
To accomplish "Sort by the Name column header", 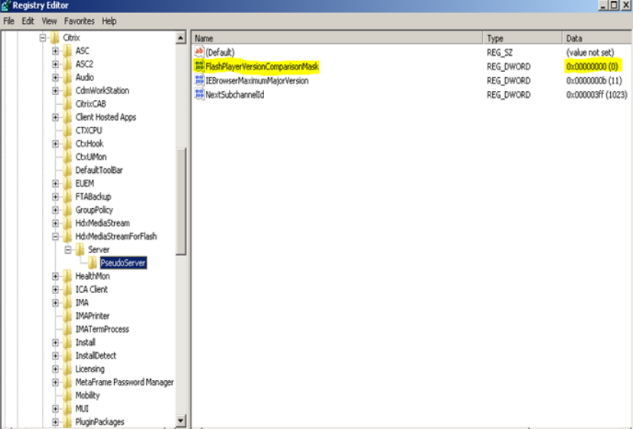I will (338, 38).
